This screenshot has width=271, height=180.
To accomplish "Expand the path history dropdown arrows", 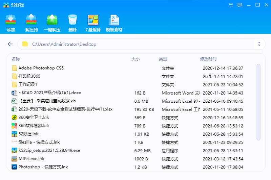I will [259, 44].
